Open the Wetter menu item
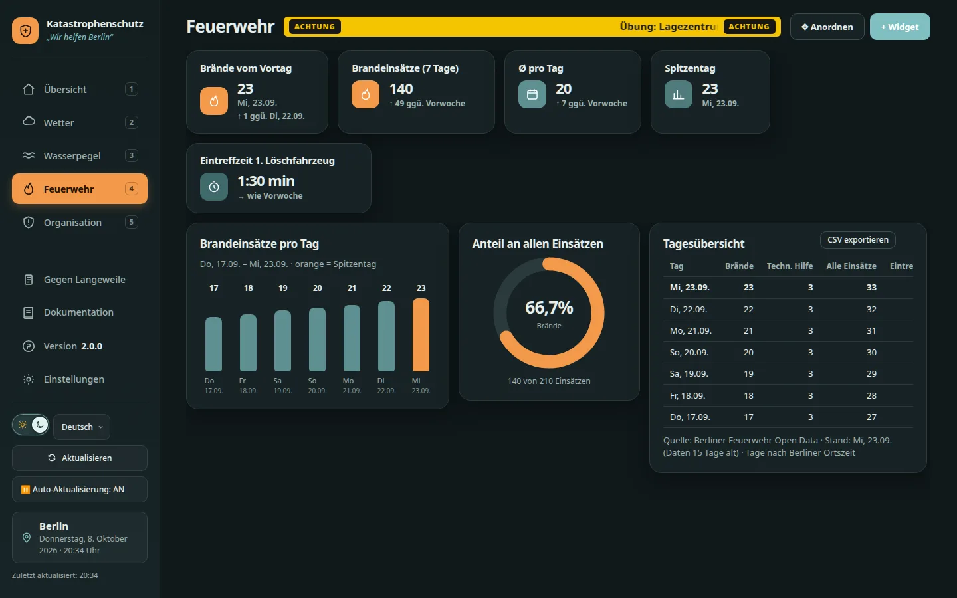Screen dimensions: 957x598 (80, 122)
